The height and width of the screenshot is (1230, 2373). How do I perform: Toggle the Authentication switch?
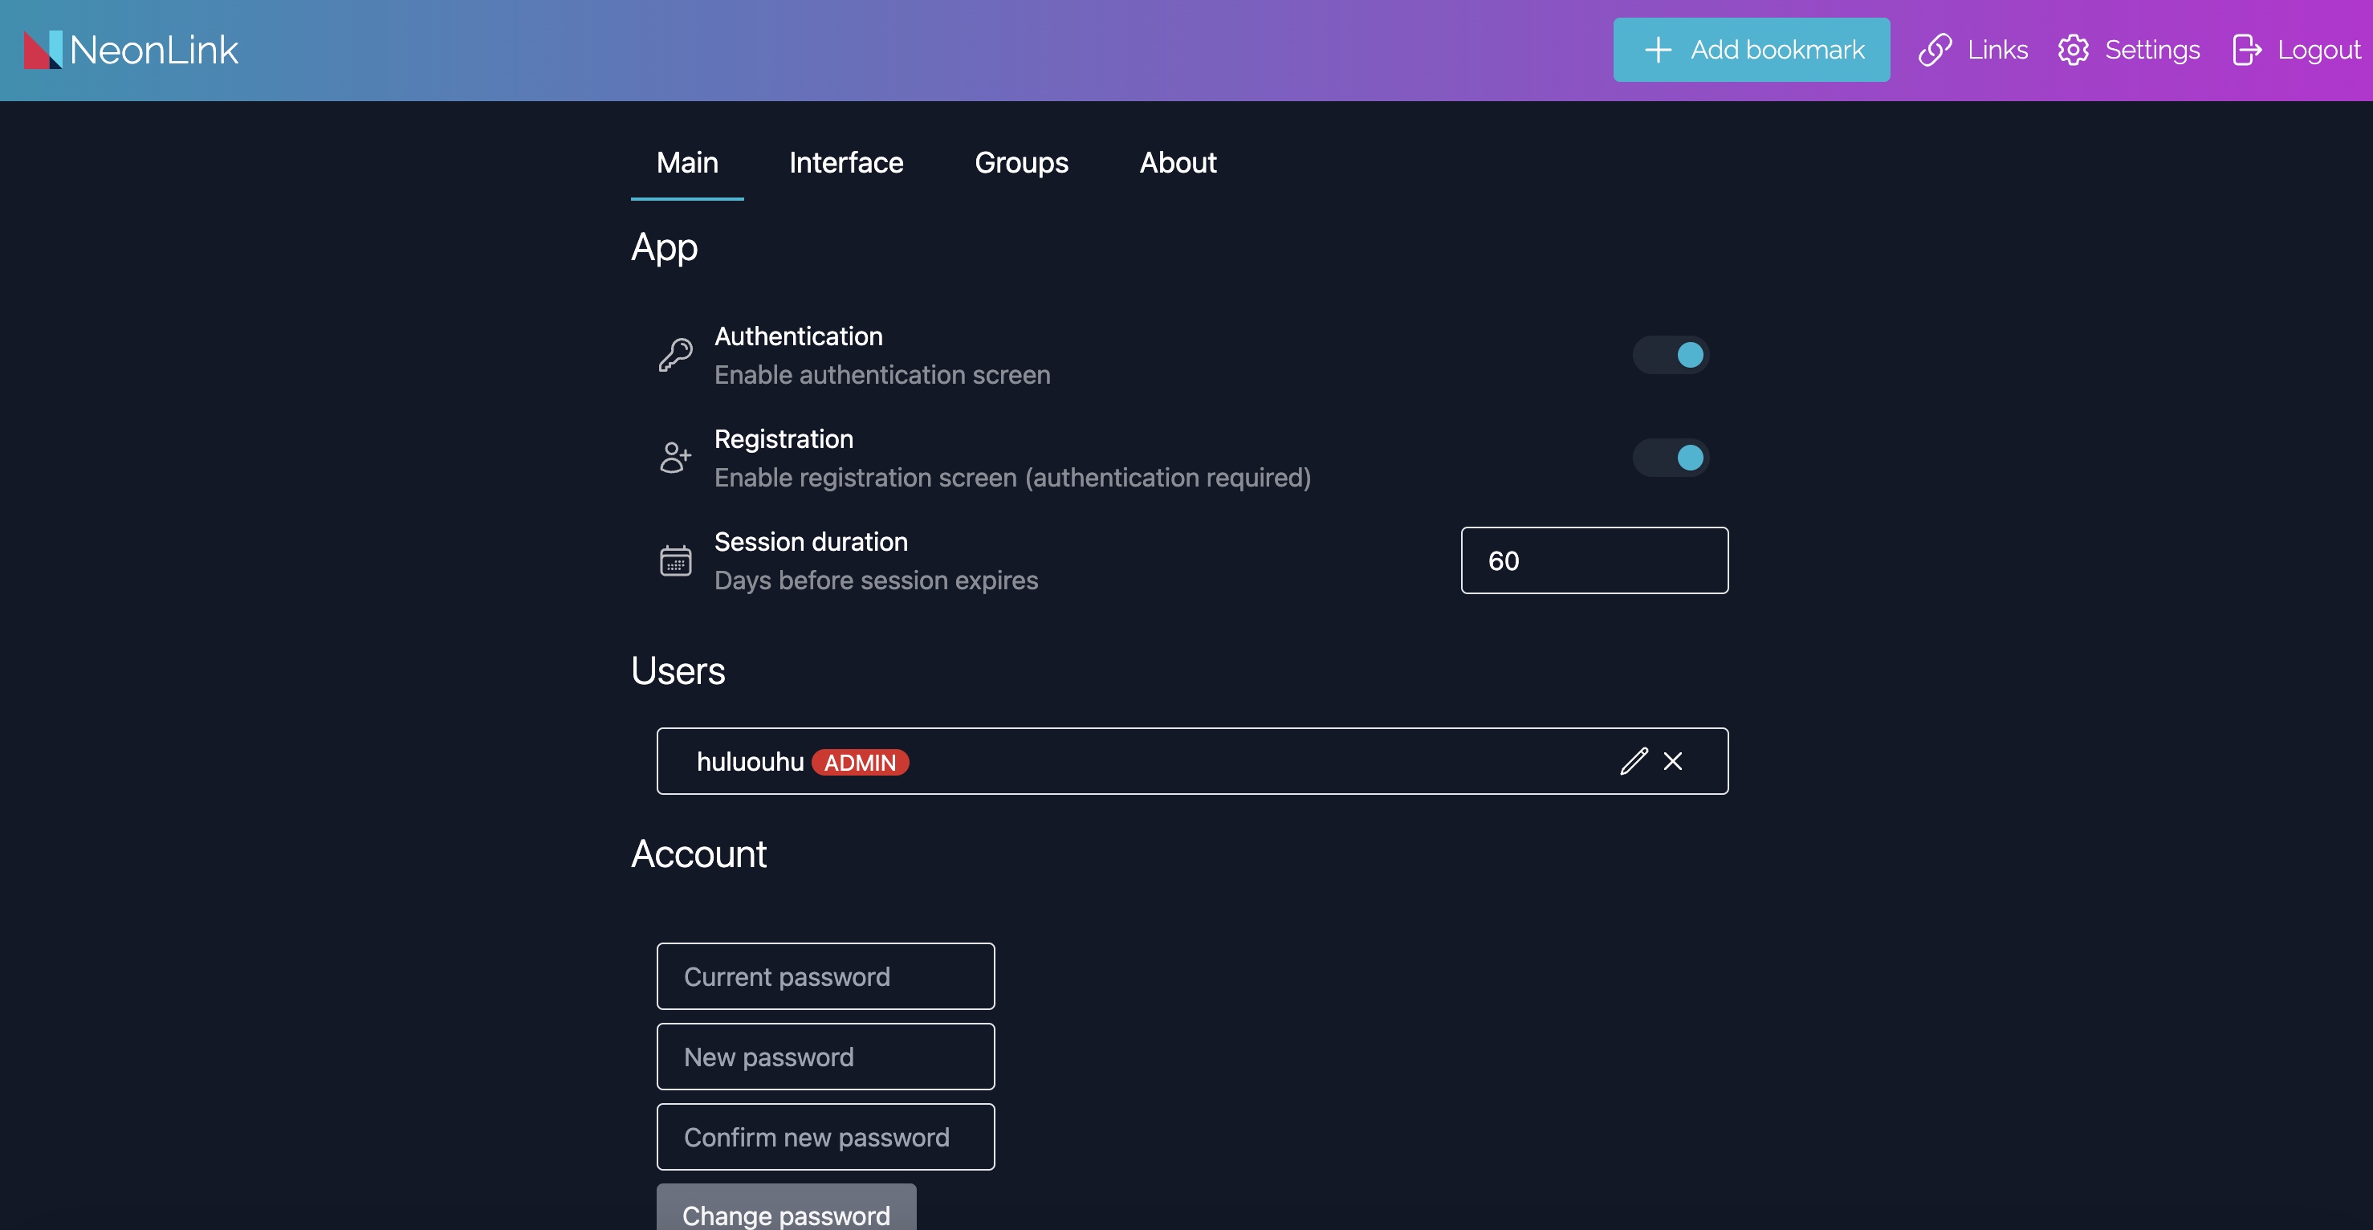1671,355
